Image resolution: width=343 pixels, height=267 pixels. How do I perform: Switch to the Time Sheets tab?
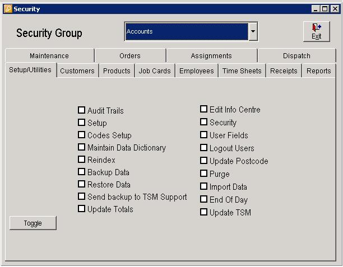[242, 71]
